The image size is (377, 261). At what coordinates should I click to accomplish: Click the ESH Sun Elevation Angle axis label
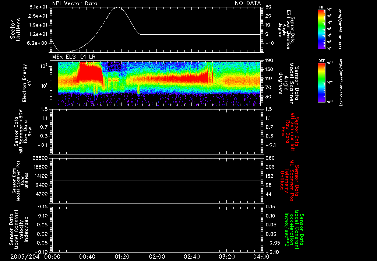pos(286,29)
